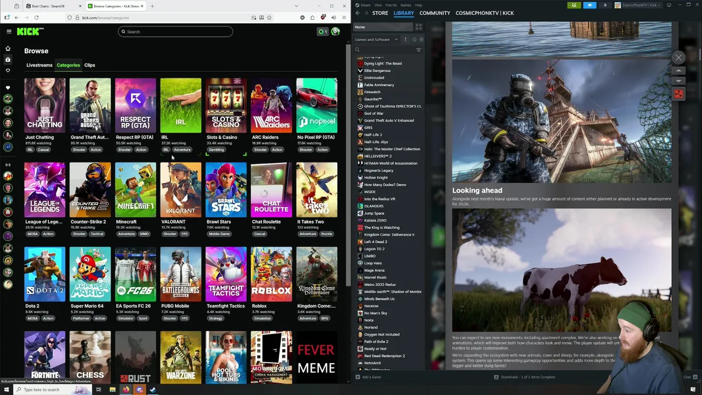Select Red Dead Redemption 2 in library
The width and height of the screenshot is (702, 395).
point(384,356)
